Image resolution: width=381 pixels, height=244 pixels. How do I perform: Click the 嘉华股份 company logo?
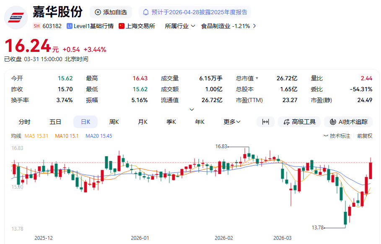click(x=16, y=18)
